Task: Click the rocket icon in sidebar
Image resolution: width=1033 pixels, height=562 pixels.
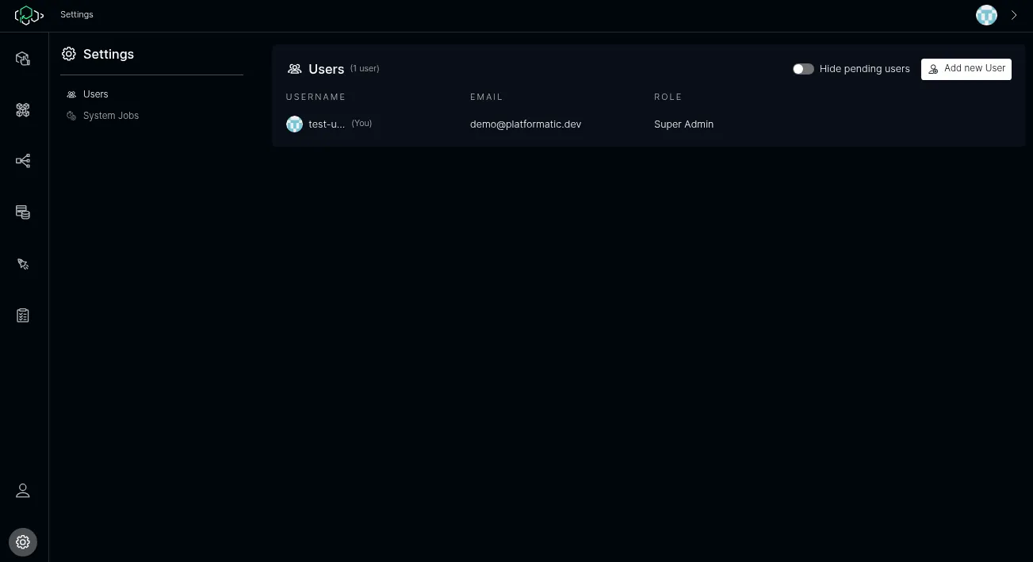Action: point(23,264)
